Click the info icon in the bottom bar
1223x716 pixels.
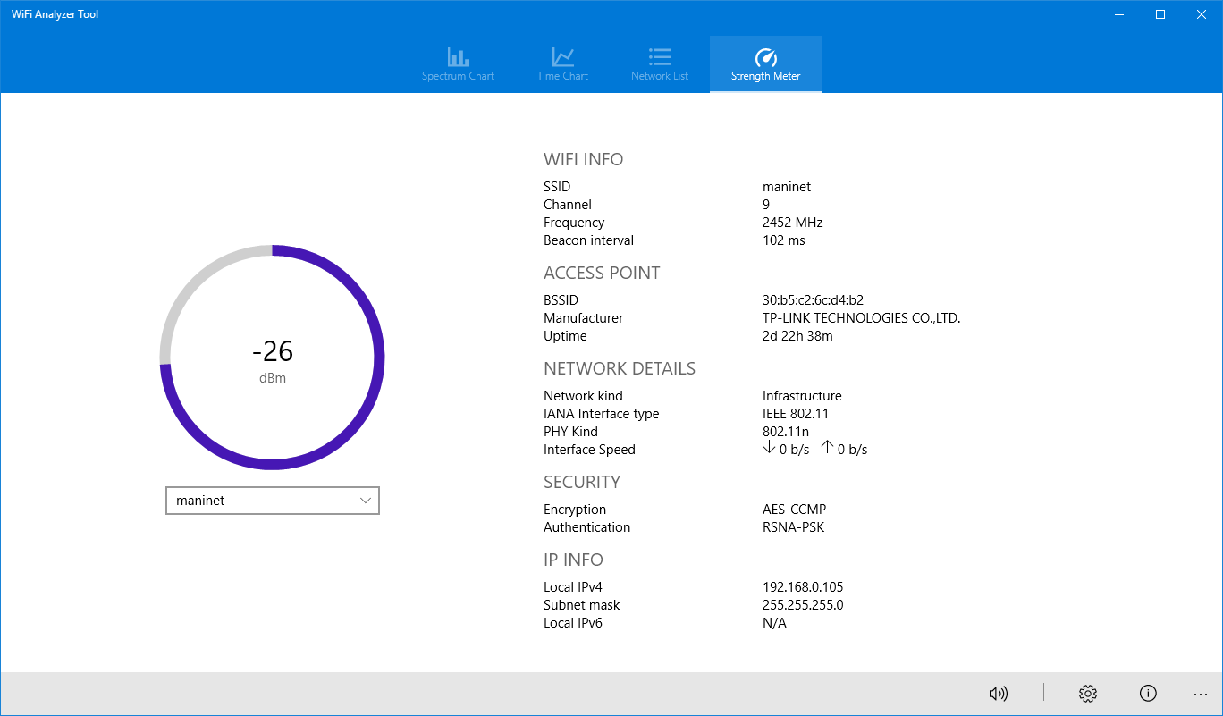pyautogui.click(x=1148, y=693)
